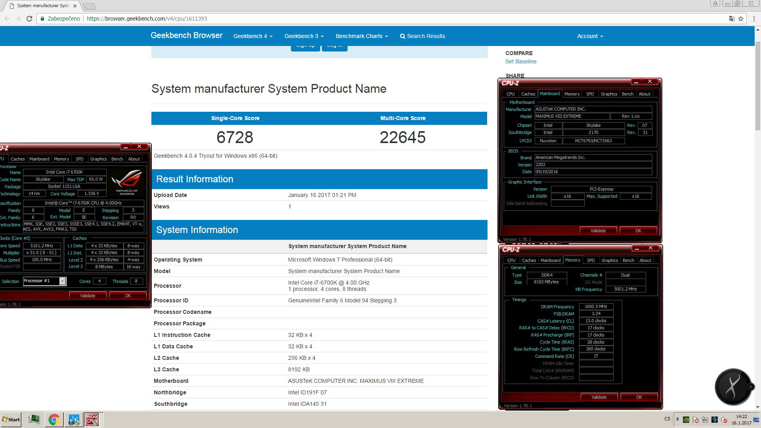The width and height of the screenshot is (761, 428).
Task: Click the Show Desktop tray icon
Action: pos(756,420)
